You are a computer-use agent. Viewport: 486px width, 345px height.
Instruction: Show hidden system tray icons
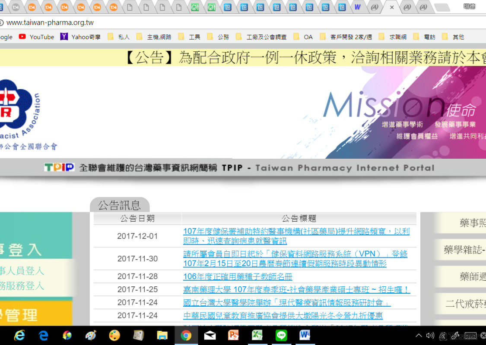[x=418, y=336]
